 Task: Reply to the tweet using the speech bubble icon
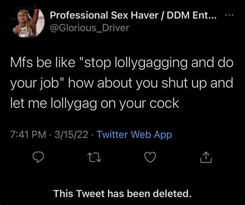pyautogui.click(x=38, y=157)
